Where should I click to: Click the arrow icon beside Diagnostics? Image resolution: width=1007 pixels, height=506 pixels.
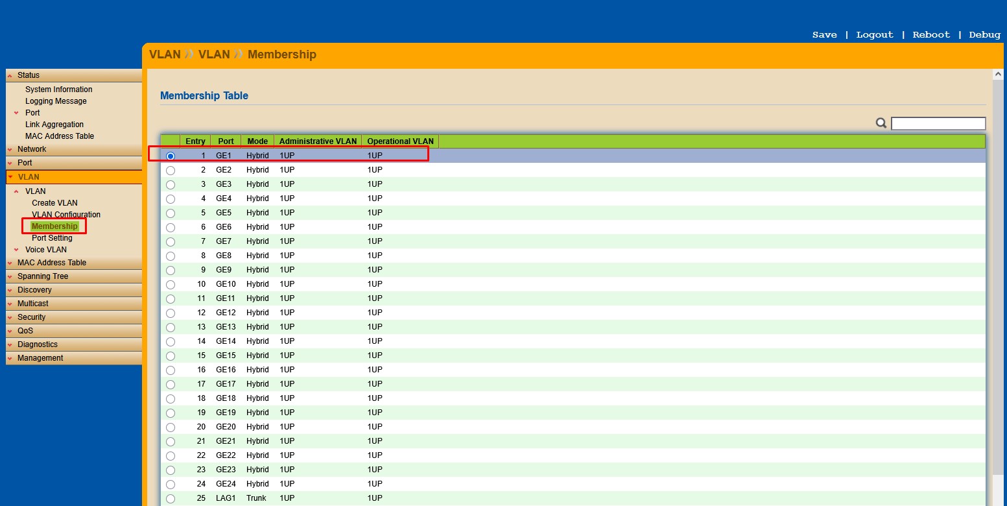(x=10, y=345)
